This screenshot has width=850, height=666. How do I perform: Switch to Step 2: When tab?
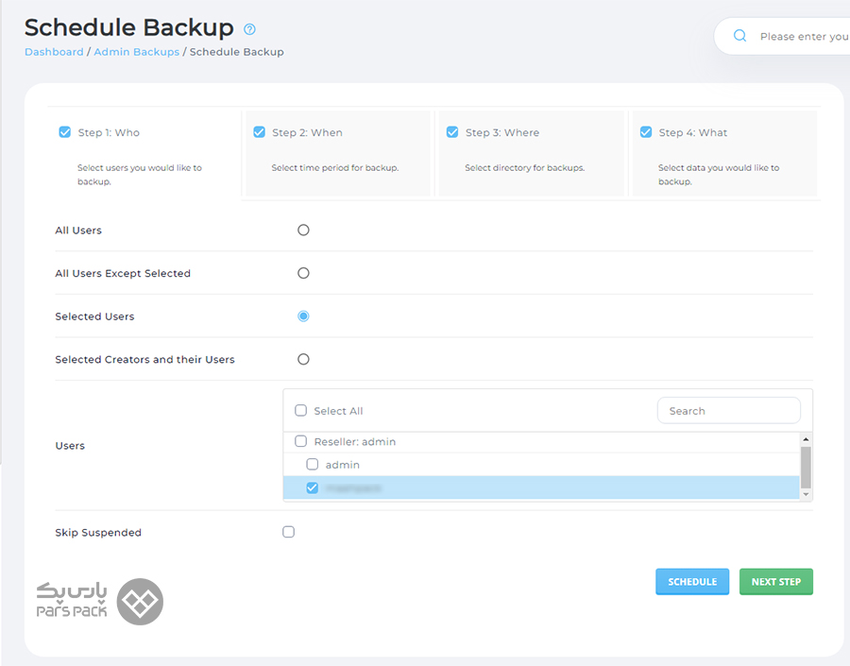(x=338, y=153)
